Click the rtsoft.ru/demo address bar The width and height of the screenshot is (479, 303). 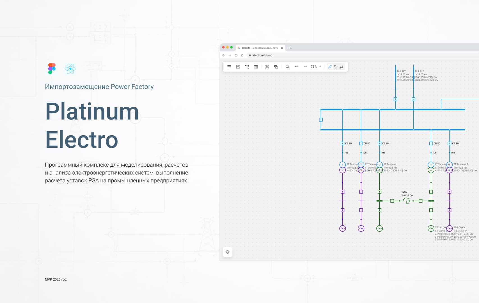pyautogui.click(x=263, y=55)
